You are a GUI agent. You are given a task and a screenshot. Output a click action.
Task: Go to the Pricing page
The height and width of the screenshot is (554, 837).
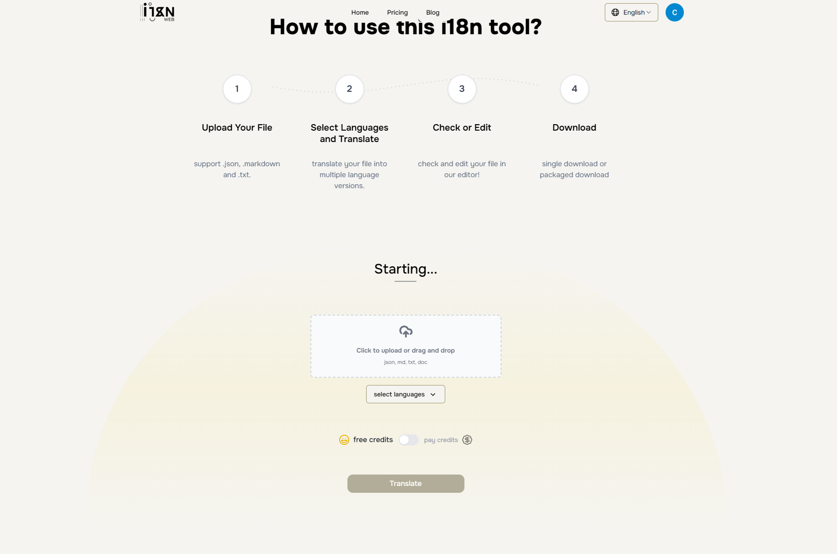pos(397,12)
